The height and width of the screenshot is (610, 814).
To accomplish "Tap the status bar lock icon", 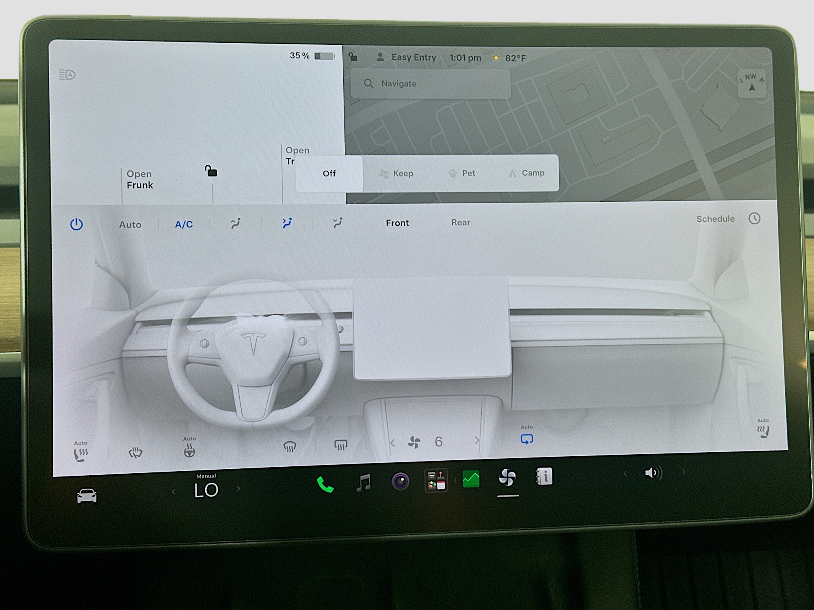I will click(353, 56).
